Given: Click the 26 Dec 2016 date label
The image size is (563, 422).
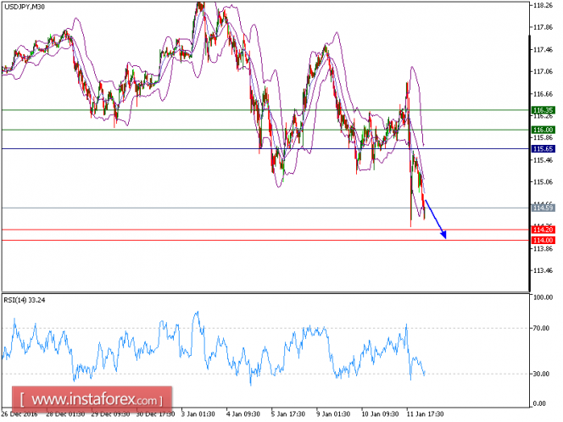Looking at the screenshot, I should pos(20,414).
